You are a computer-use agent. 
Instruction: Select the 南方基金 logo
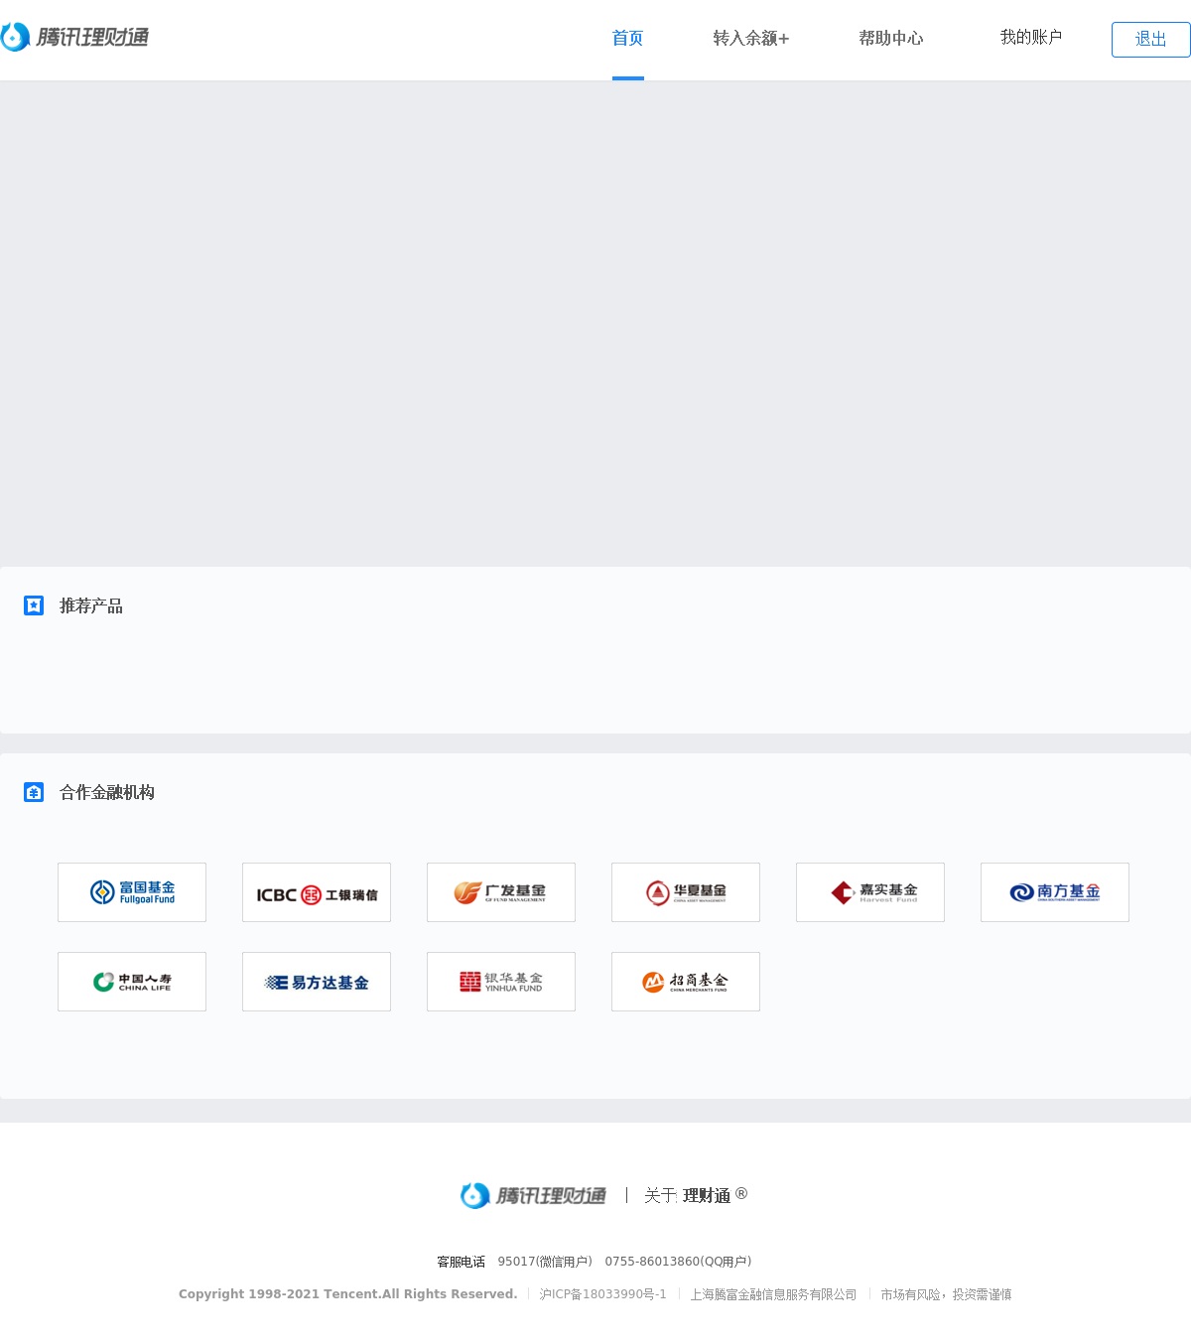[x=1055, y=892]
